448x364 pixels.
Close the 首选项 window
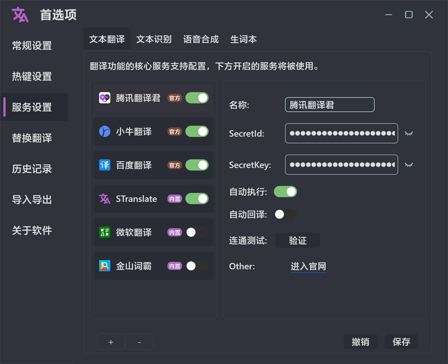(429, 15)
